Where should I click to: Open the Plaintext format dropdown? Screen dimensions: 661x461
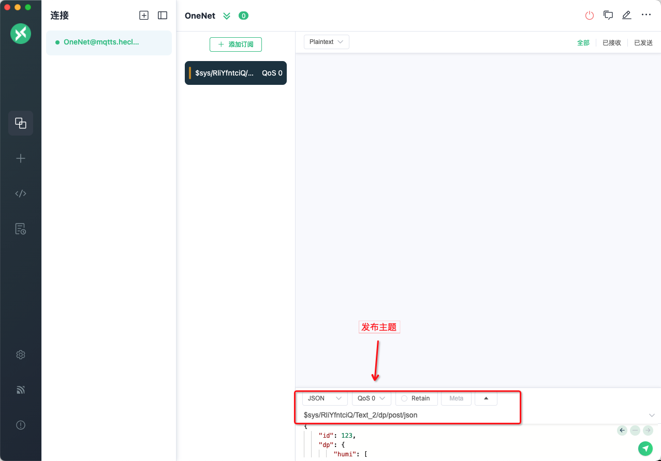point(326,42)
